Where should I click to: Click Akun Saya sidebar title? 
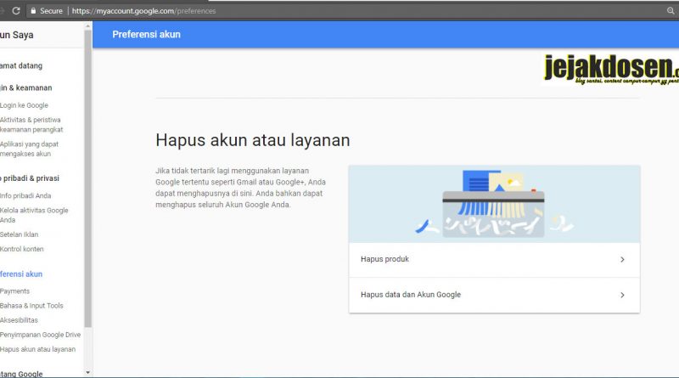click(x=16, y=35)
